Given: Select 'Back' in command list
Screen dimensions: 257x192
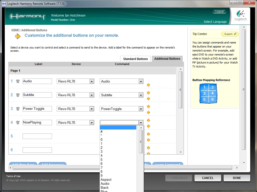Looking at the screenshot, I should (x=118, y=187).
